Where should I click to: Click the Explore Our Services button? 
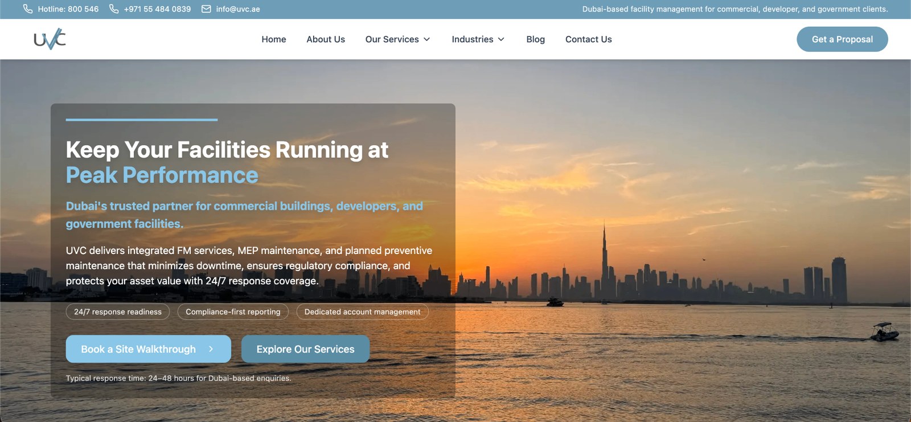click(305, 349)
